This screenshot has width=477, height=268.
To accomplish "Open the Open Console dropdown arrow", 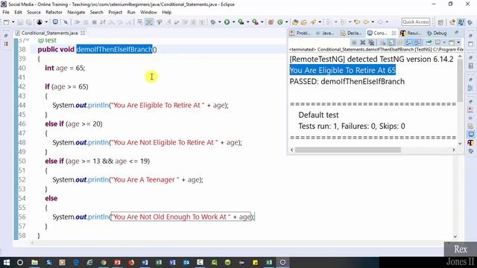I will pos(458,42).
